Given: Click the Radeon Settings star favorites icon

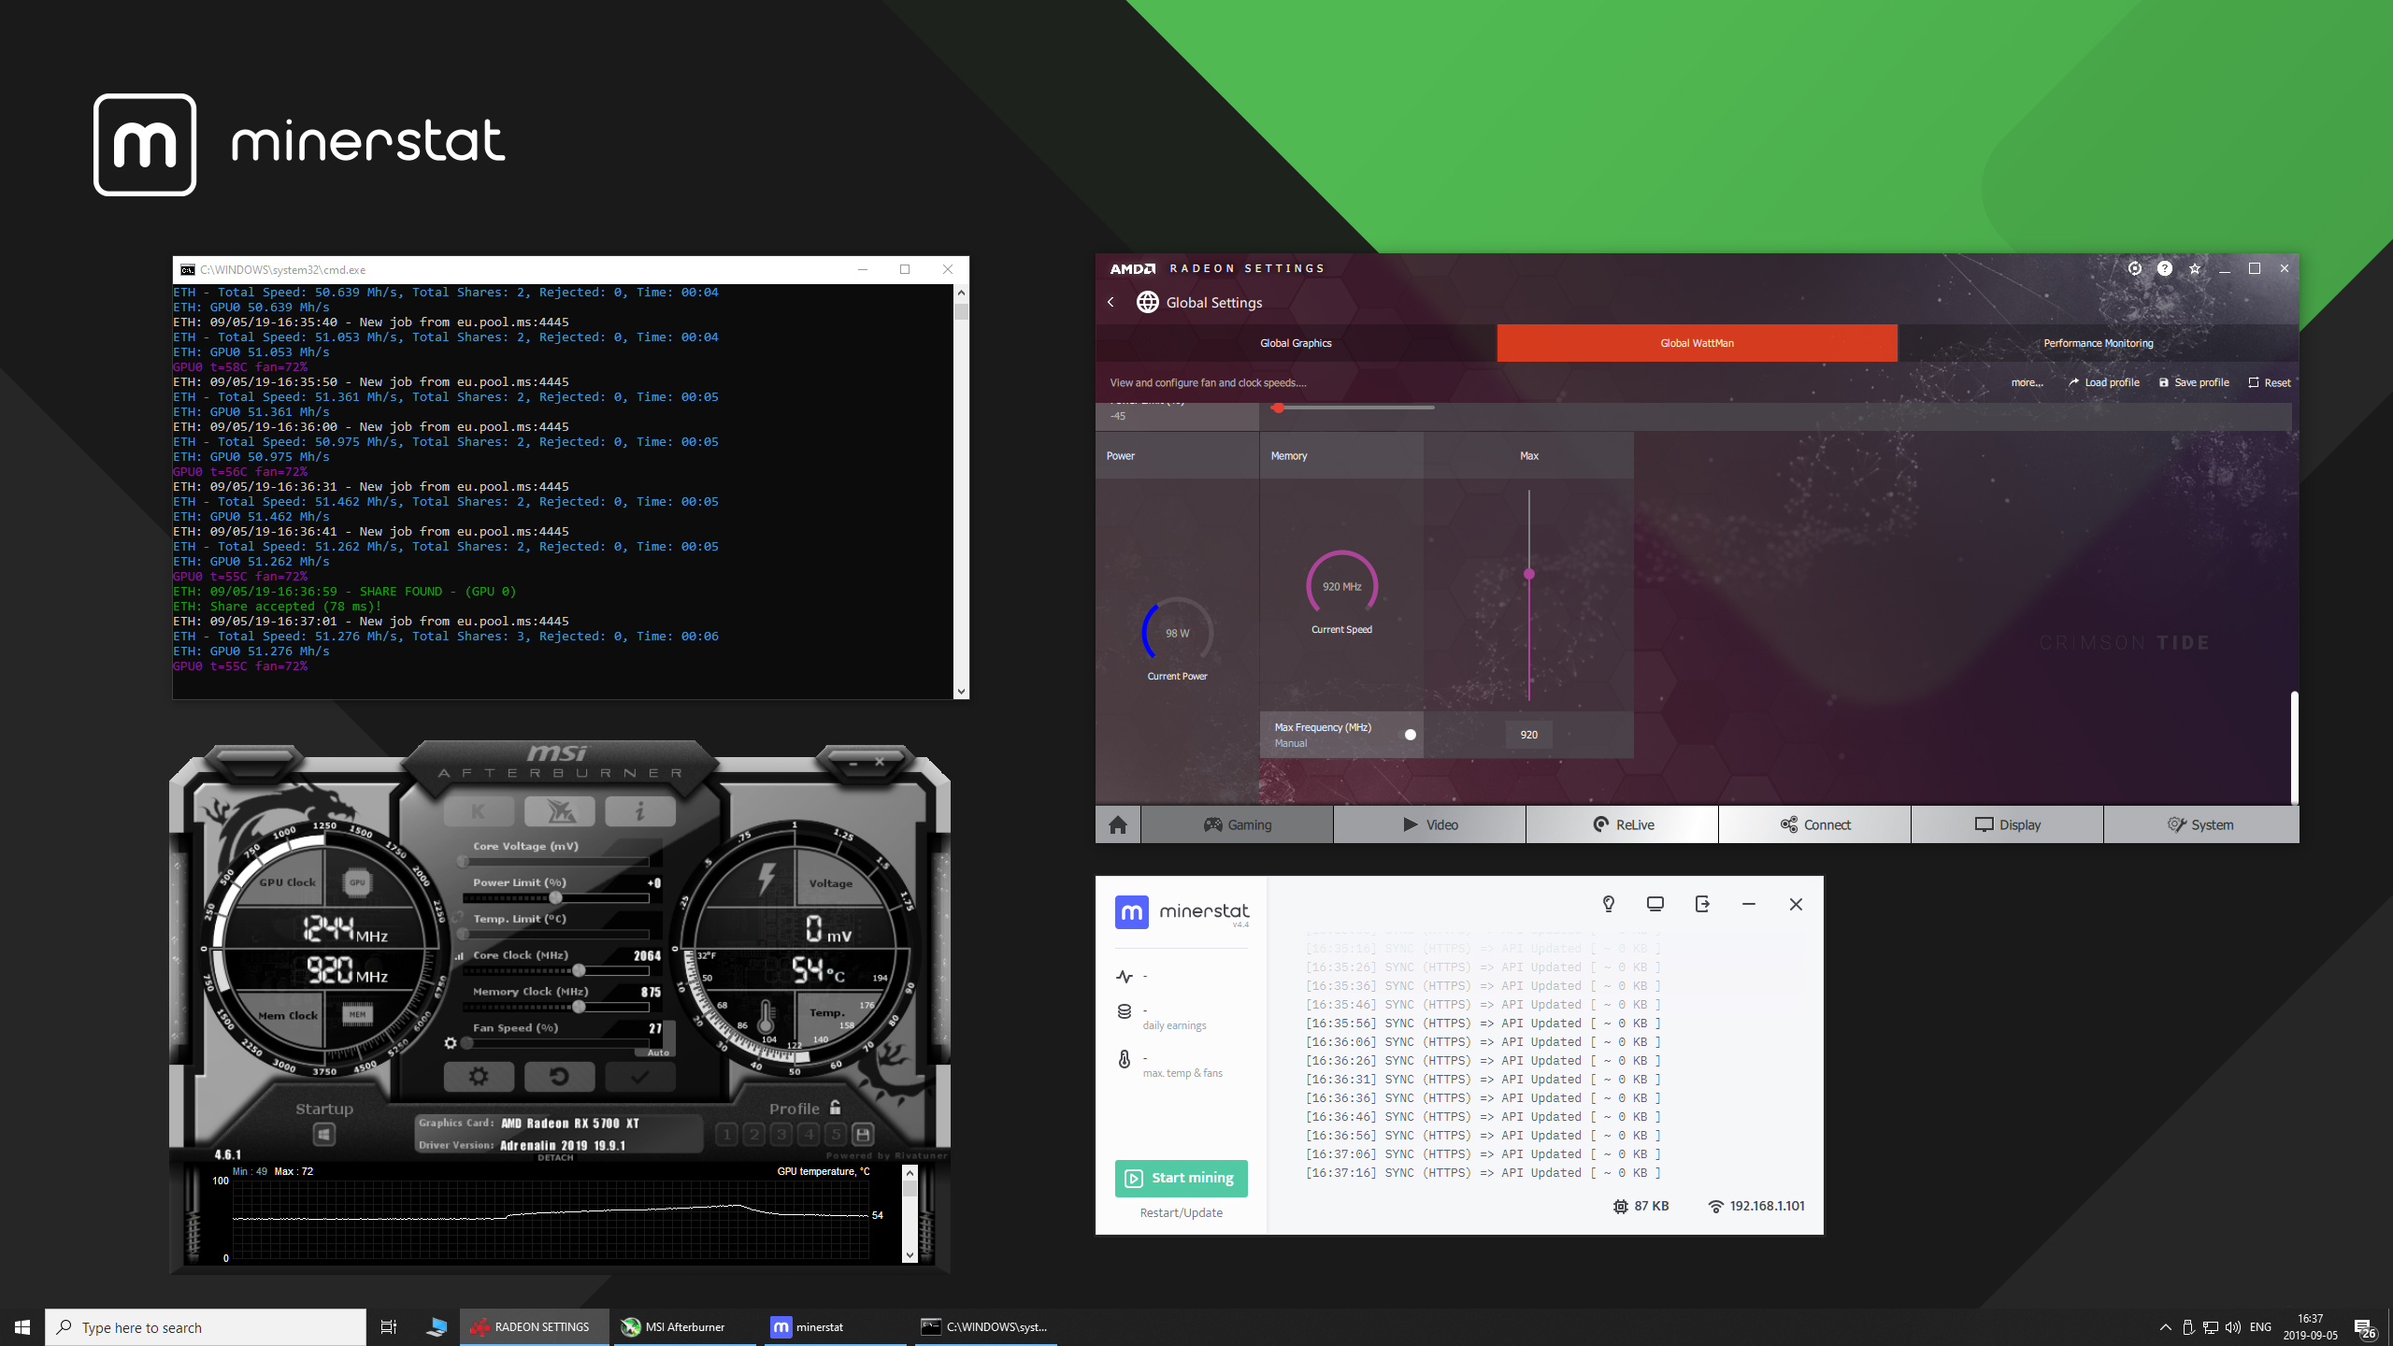Looking at the screenshot, I should pos(2195,268).
